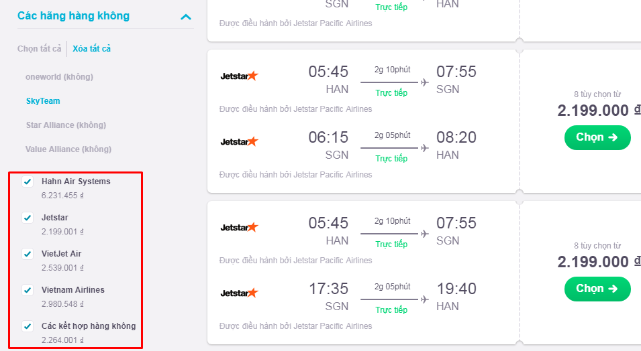Click airplane icon on 17:35 to 19:40 route

pos(425,299)
